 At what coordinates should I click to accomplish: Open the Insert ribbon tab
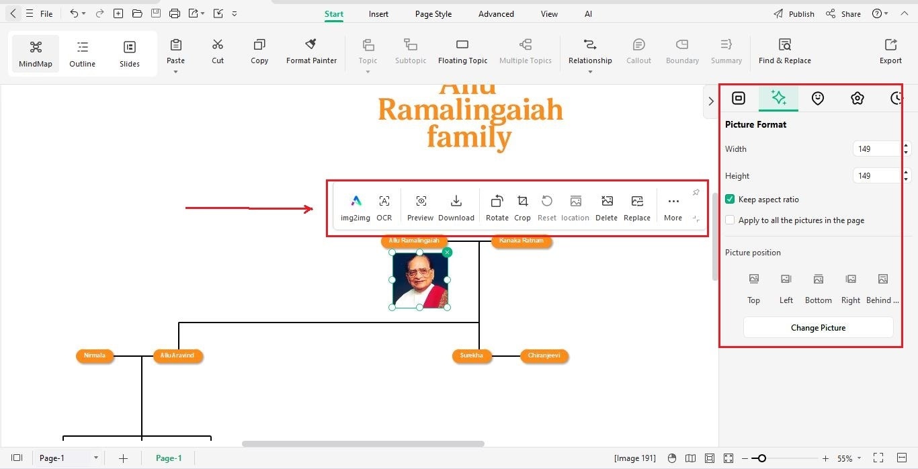378,14
